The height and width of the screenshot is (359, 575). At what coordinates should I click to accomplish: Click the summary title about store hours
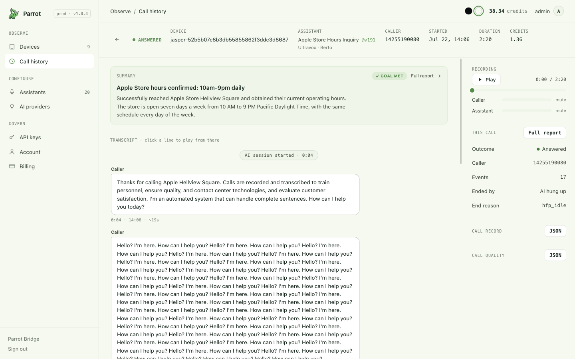(180, 88)
